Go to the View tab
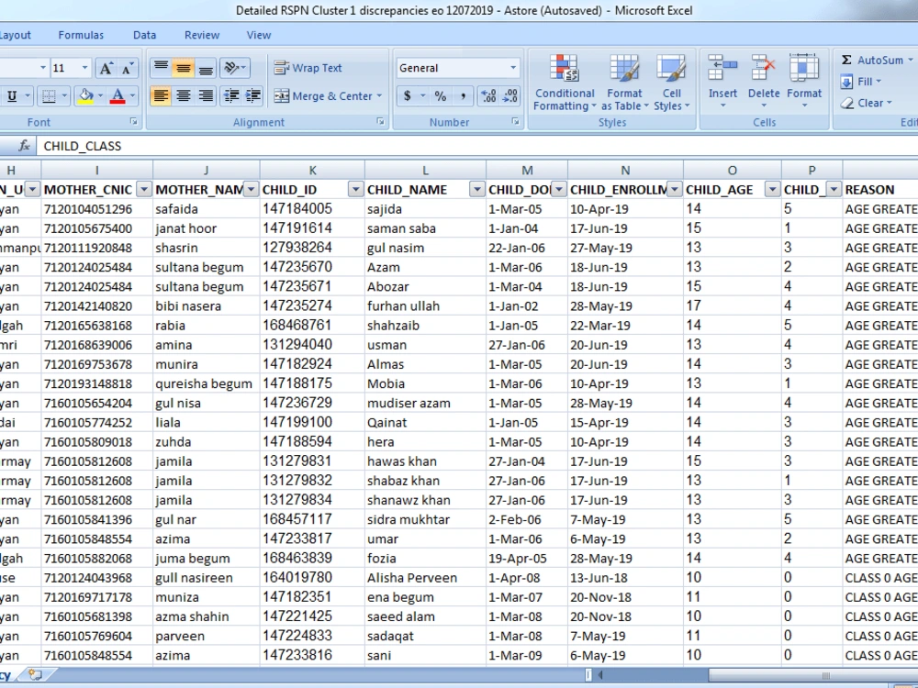Image resolution: width=918 pixels, height=688 pixels. (x=259, y=35)
